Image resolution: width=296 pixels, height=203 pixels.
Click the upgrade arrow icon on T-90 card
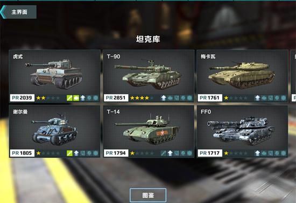point(164,98)
